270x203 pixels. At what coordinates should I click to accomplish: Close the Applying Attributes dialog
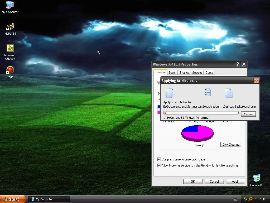(x=256, y=81)
